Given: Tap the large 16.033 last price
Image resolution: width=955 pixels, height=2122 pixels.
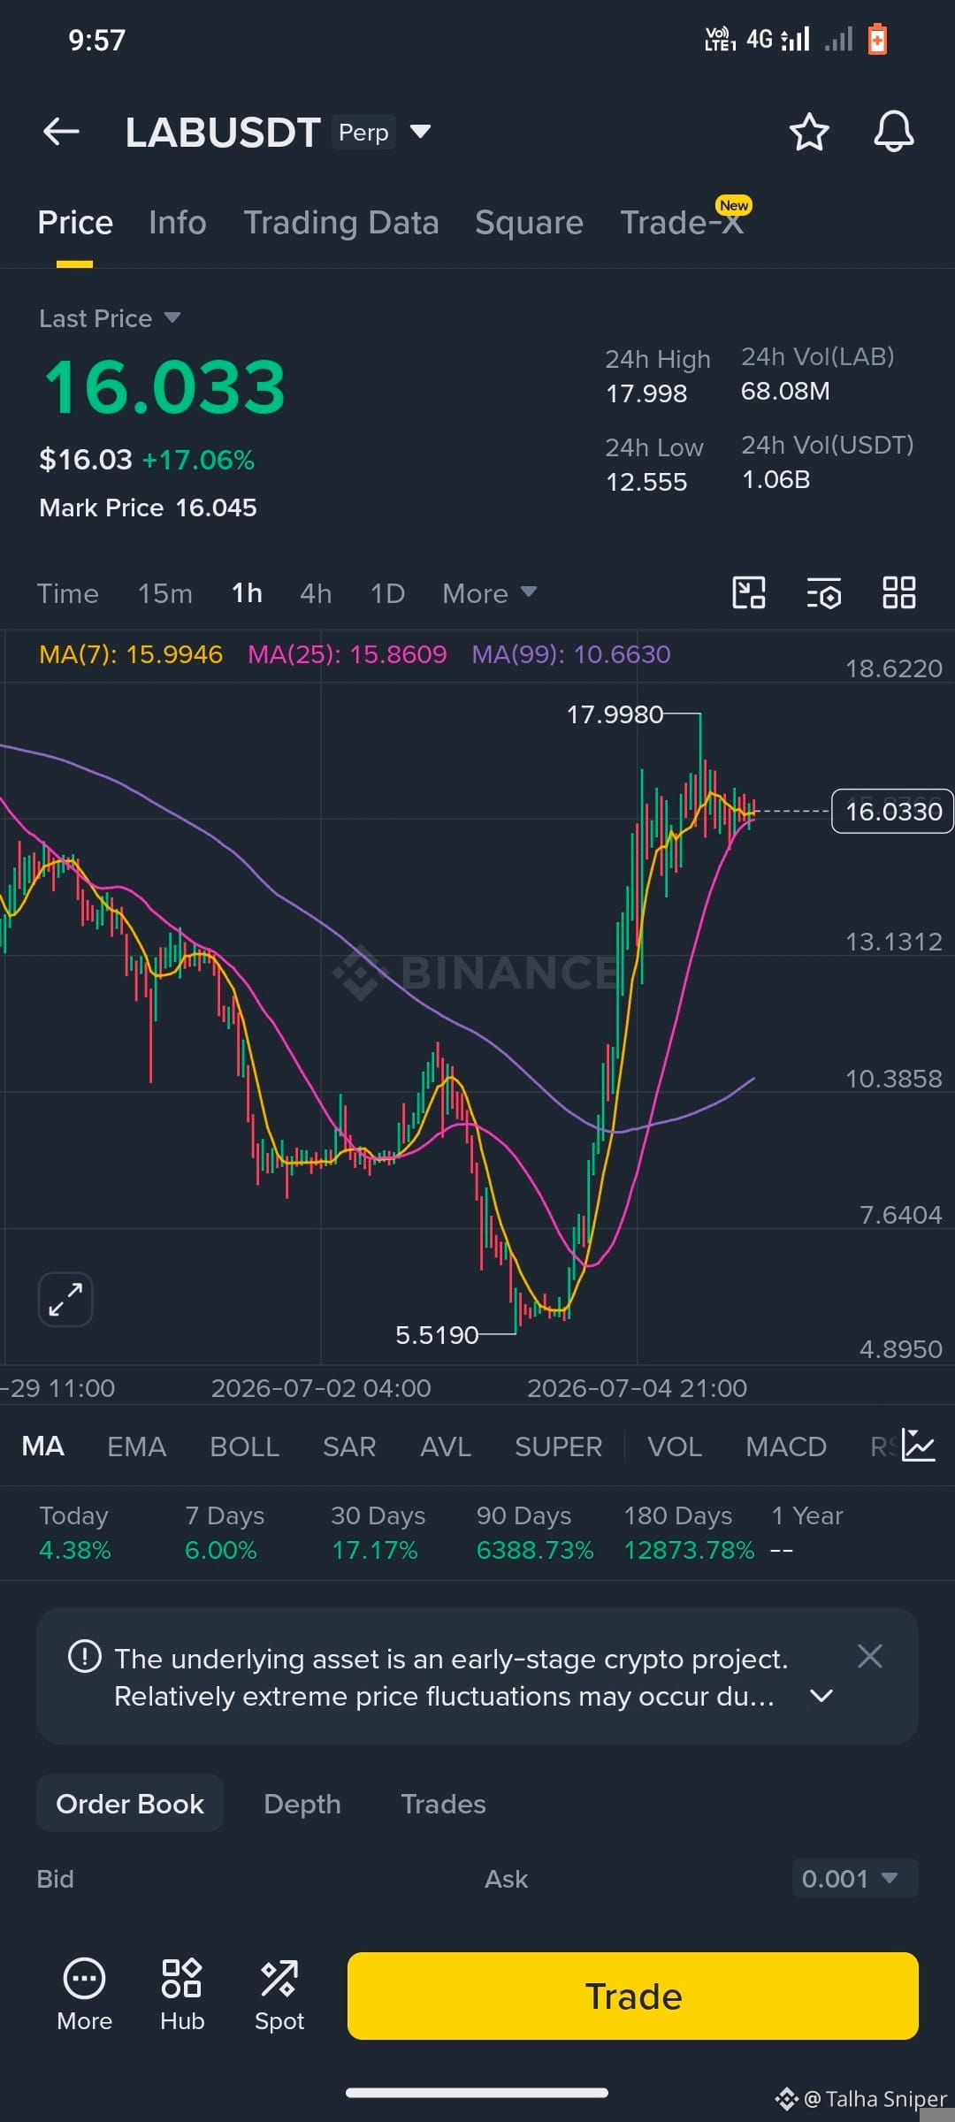Looking at the screenshot, I should pos(165,386).
